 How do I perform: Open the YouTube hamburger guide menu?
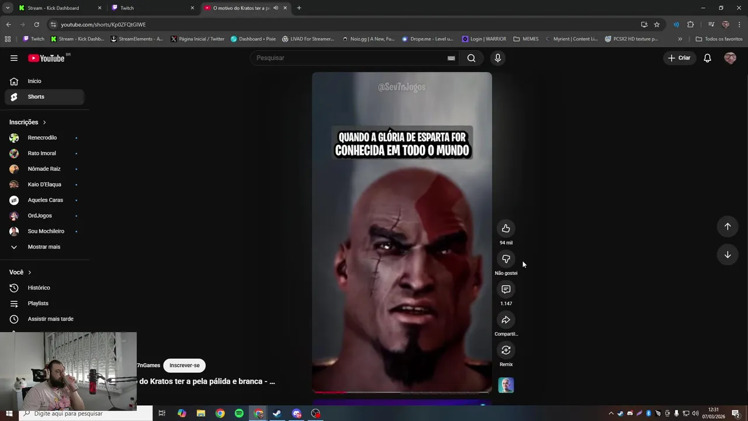[x=14, y=58]
